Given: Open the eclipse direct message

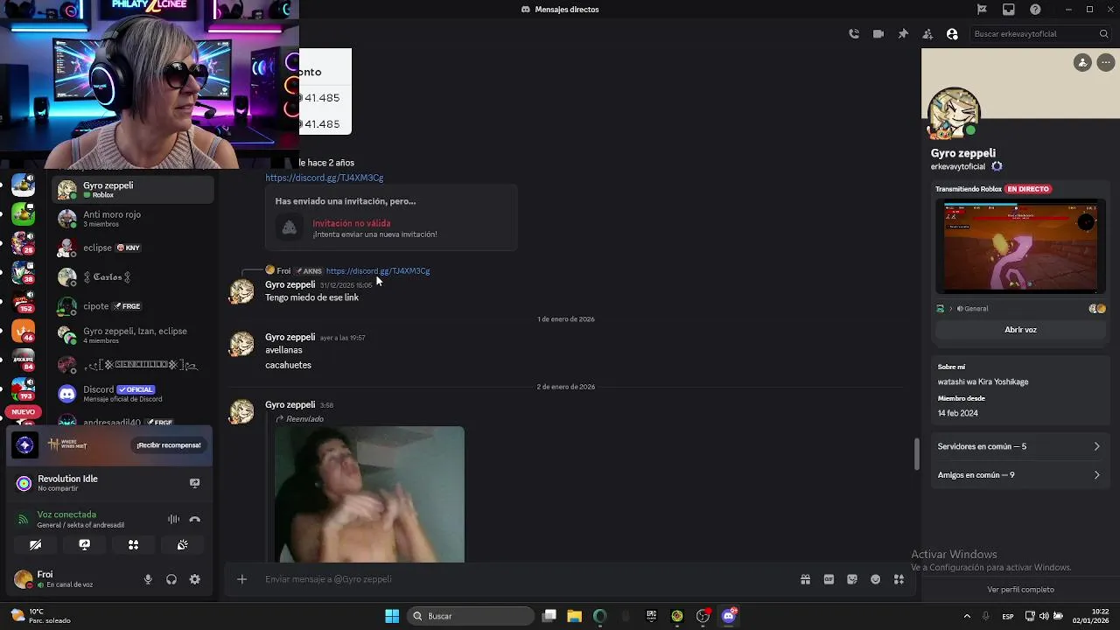Looking at the screenshot, I should (x=133, y=248).
